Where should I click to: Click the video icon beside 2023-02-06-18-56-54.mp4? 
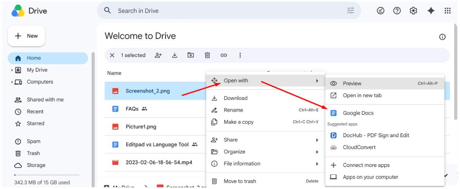point(115,162)
